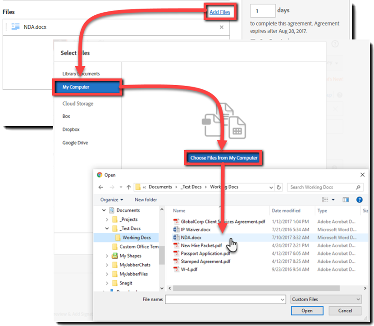Toggle the preview pane icon

346,200
